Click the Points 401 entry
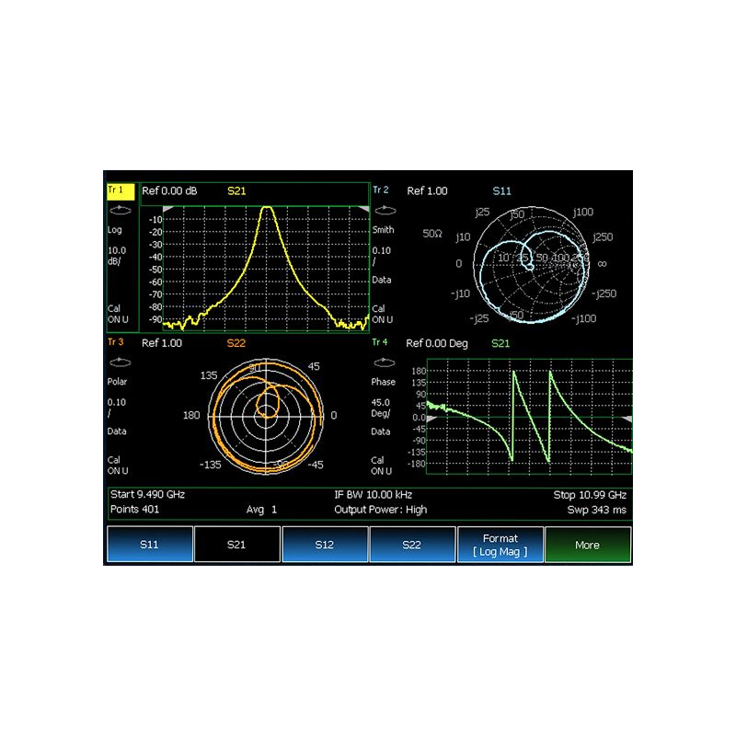736x736 pixels. coord(134,510)
